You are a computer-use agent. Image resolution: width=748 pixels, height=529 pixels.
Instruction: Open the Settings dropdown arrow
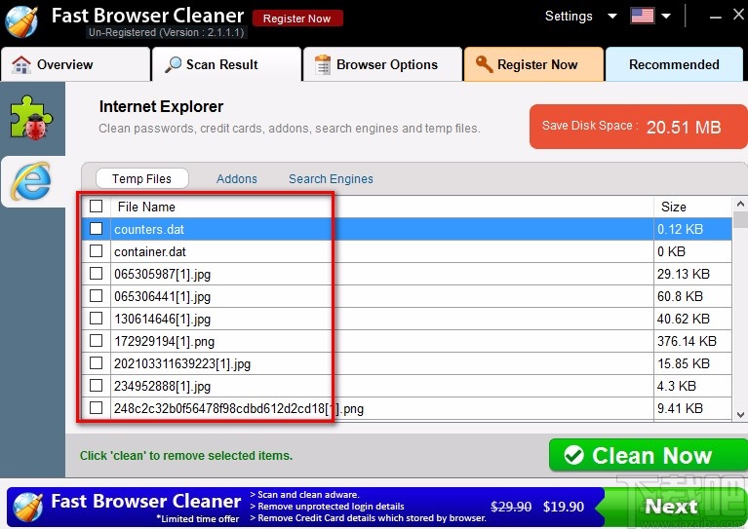612,17
